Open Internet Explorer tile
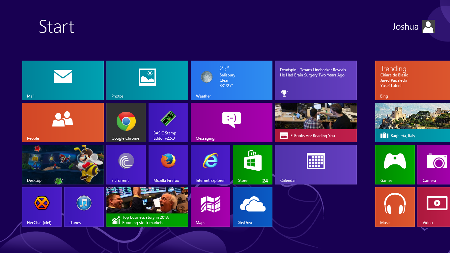This screenshot has height=253, width=450. 210,164
